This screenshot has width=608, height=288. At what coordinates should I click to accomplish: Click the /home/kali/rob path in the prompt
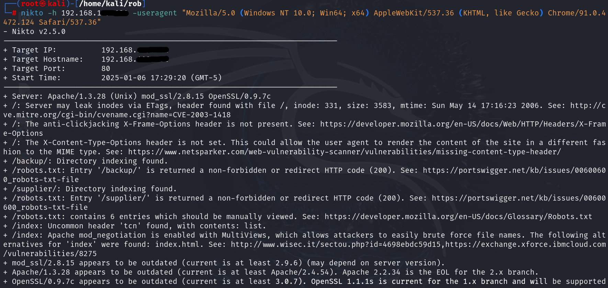110,4
